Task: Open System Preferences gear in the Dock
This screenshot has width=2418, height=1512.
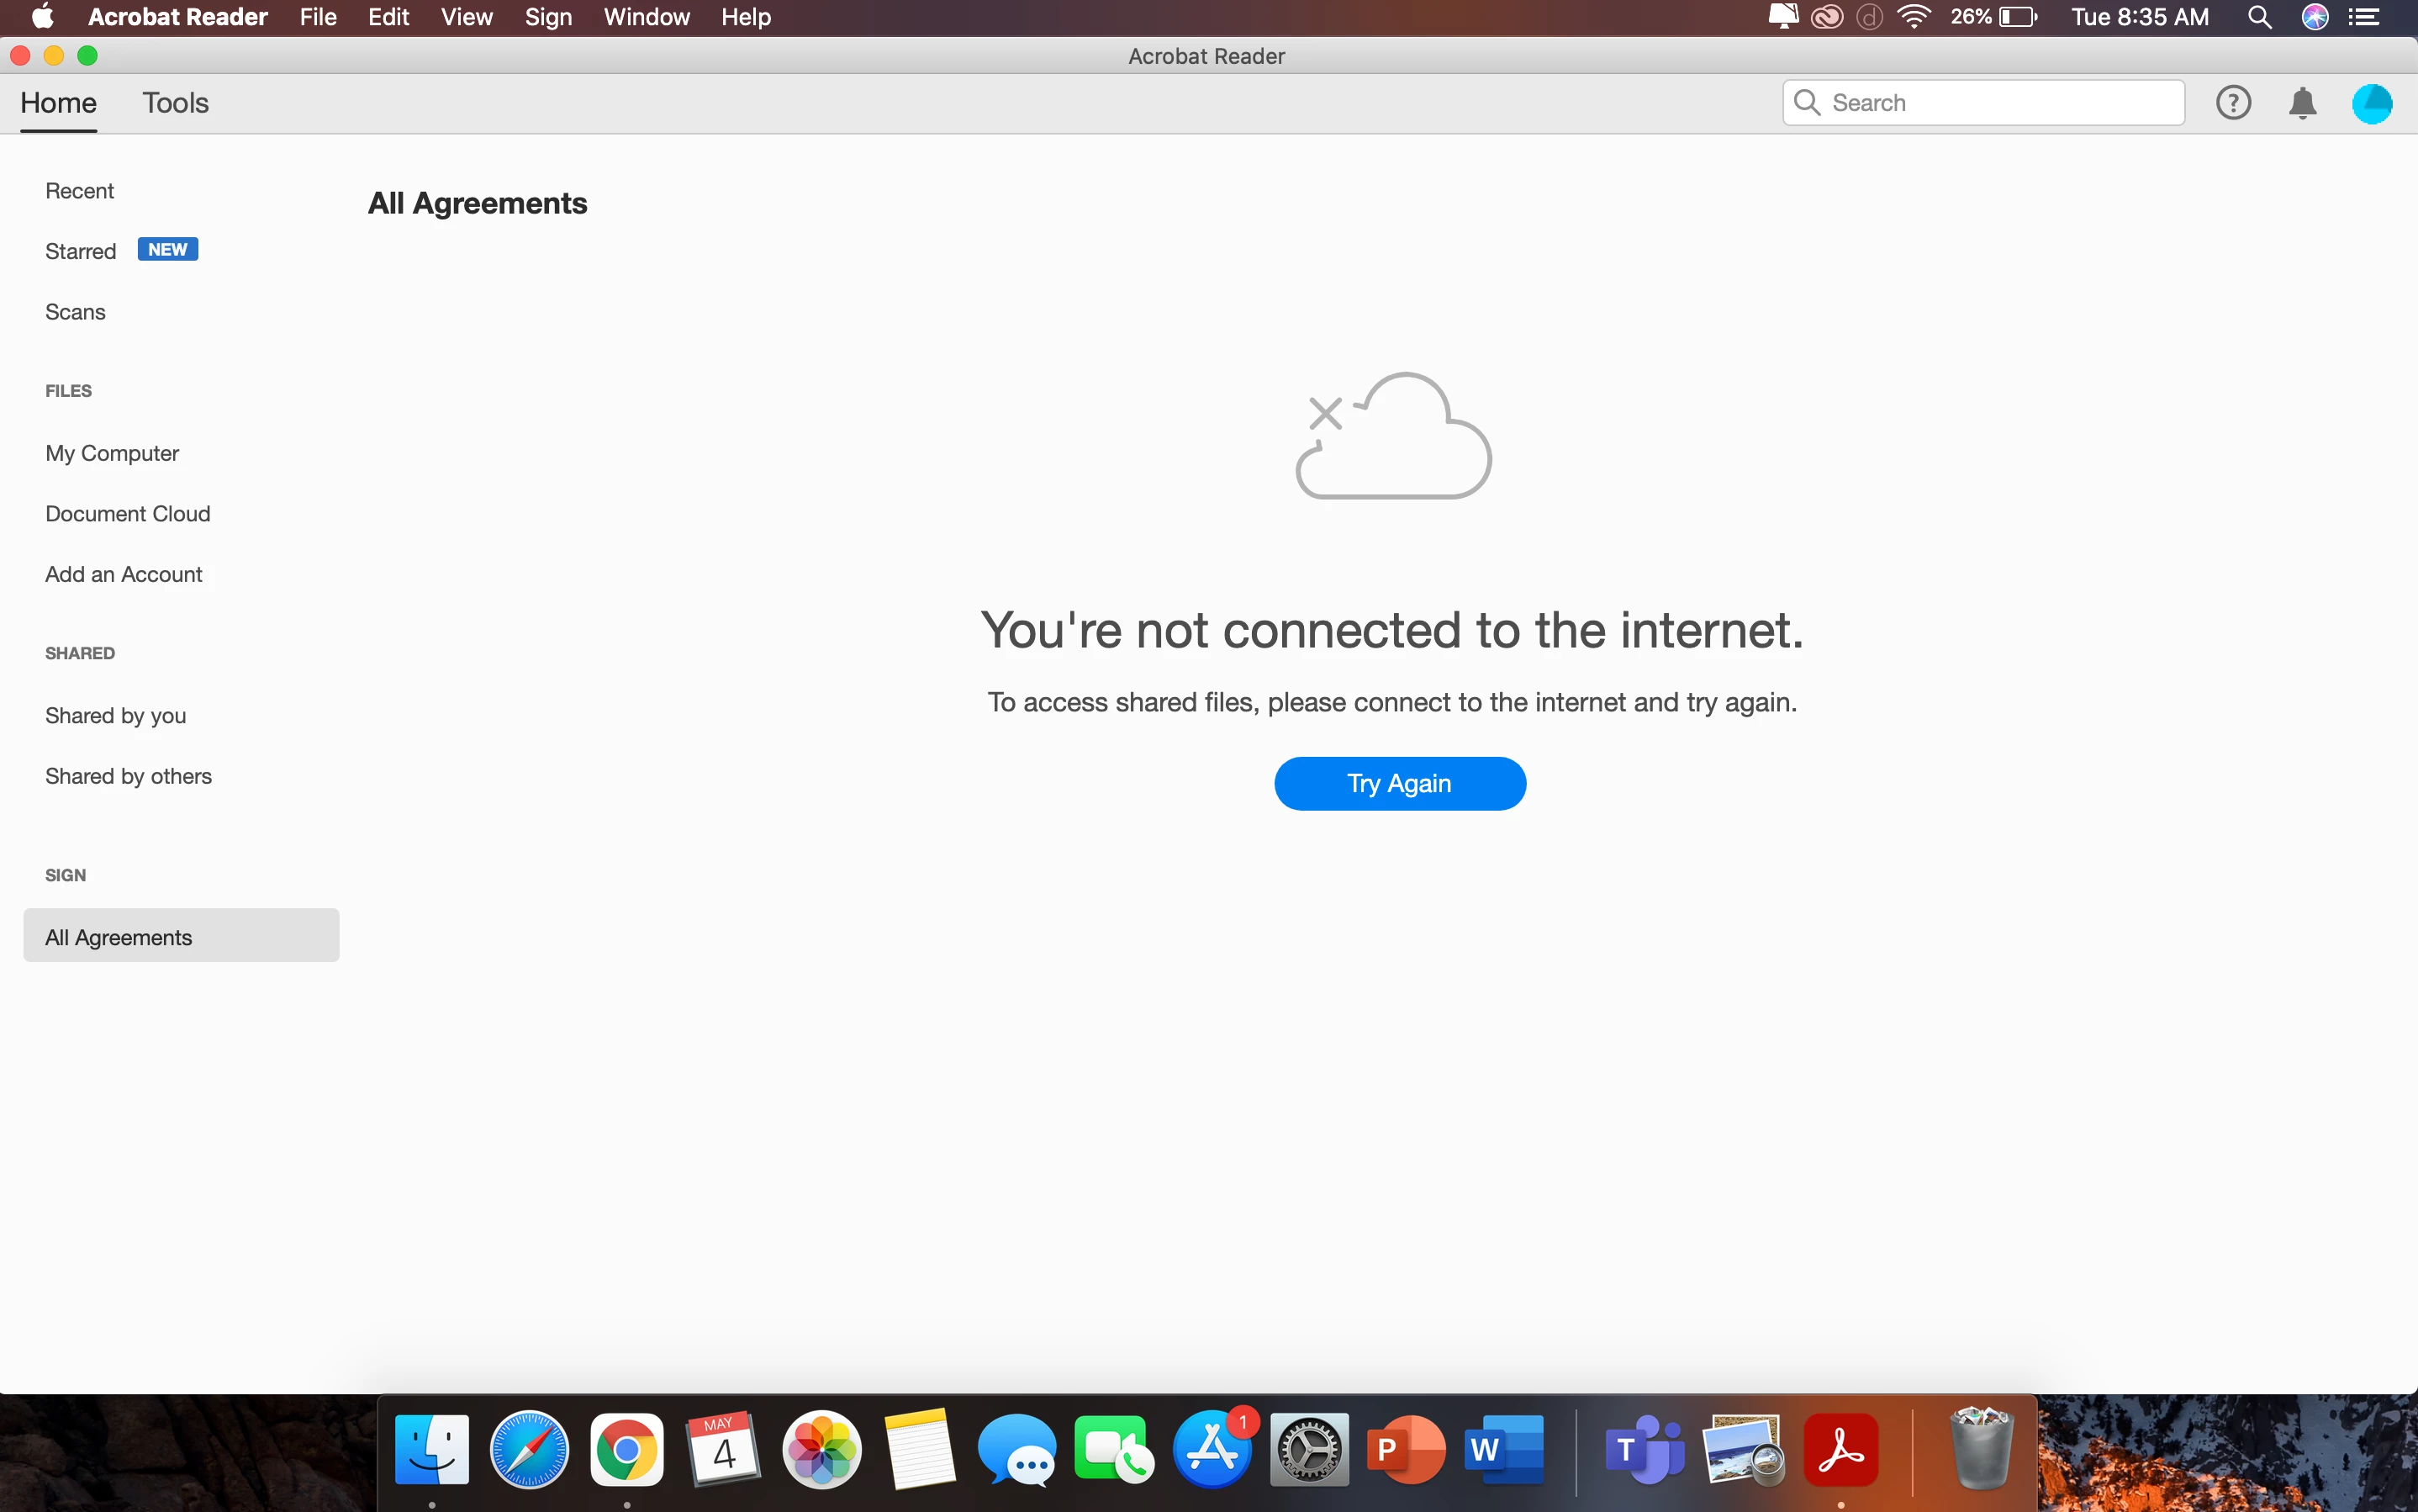Action: (1308, 1450)
